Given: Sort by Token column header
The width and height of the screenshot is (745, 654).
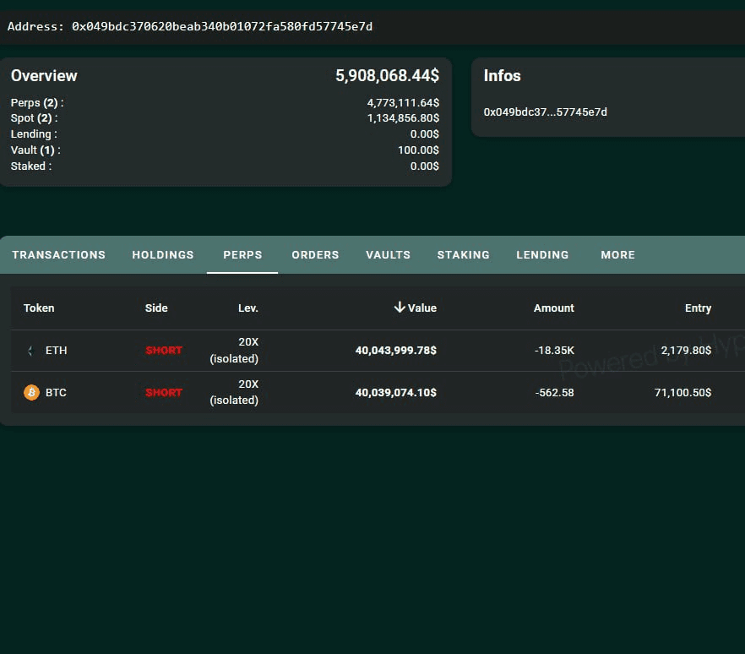Looking at the screenshot, I should (x=39, y=308).
